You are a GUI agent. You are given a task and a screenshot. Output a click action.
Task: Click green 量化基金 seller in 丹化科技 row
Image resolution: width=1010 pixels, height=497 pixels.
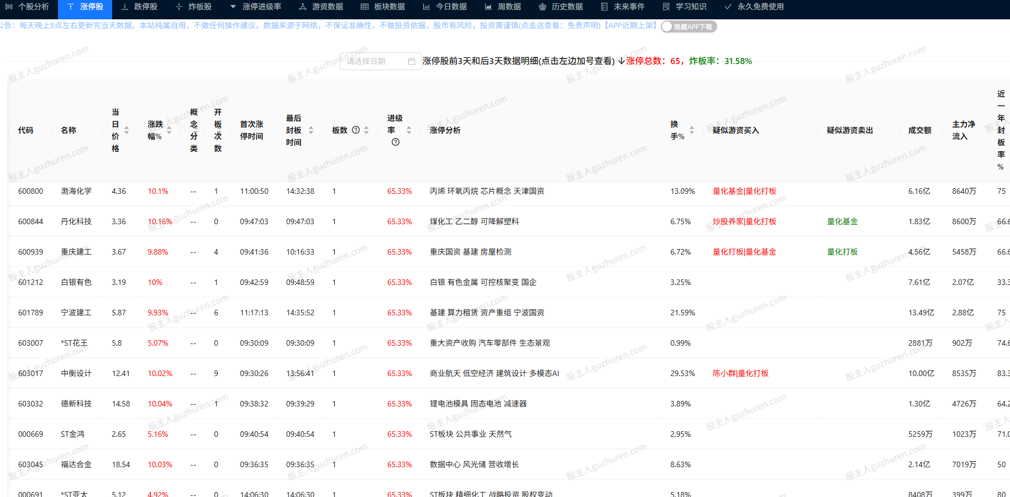(842, 221)
